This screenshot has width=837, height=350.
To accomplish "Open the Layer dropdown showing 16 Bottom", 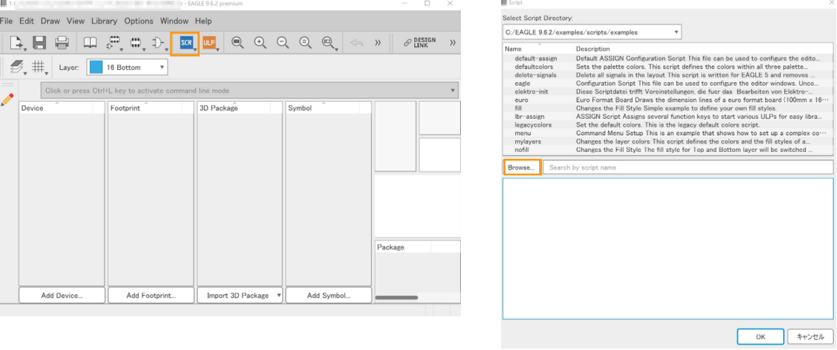I will [128, 67].
